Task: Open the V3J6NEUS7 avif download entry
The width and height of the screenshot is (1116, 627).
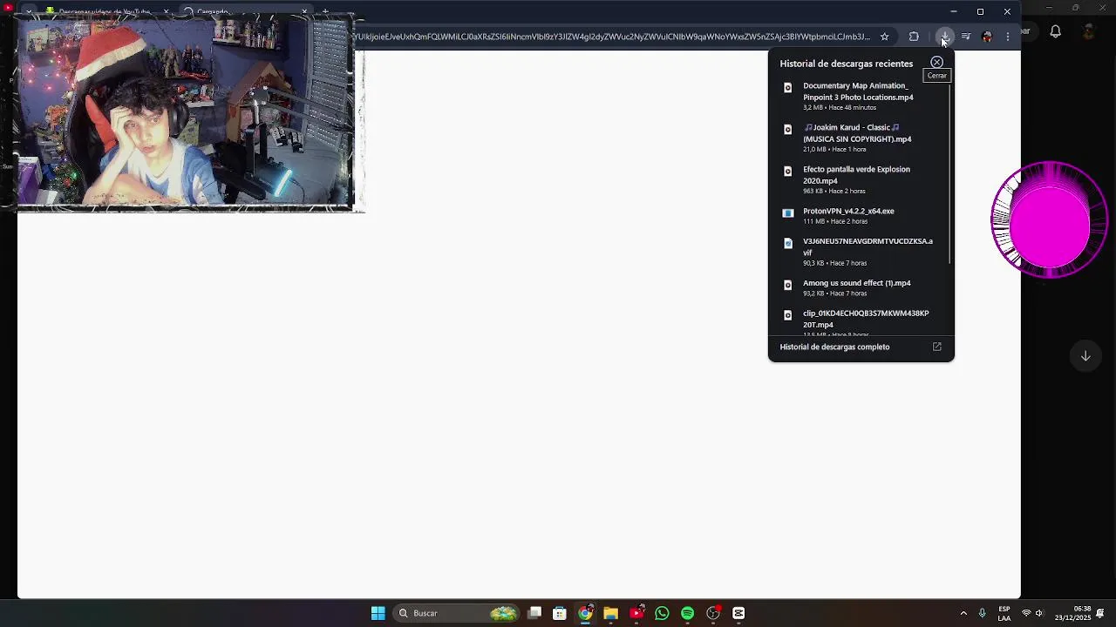Action: coord(858,251)
